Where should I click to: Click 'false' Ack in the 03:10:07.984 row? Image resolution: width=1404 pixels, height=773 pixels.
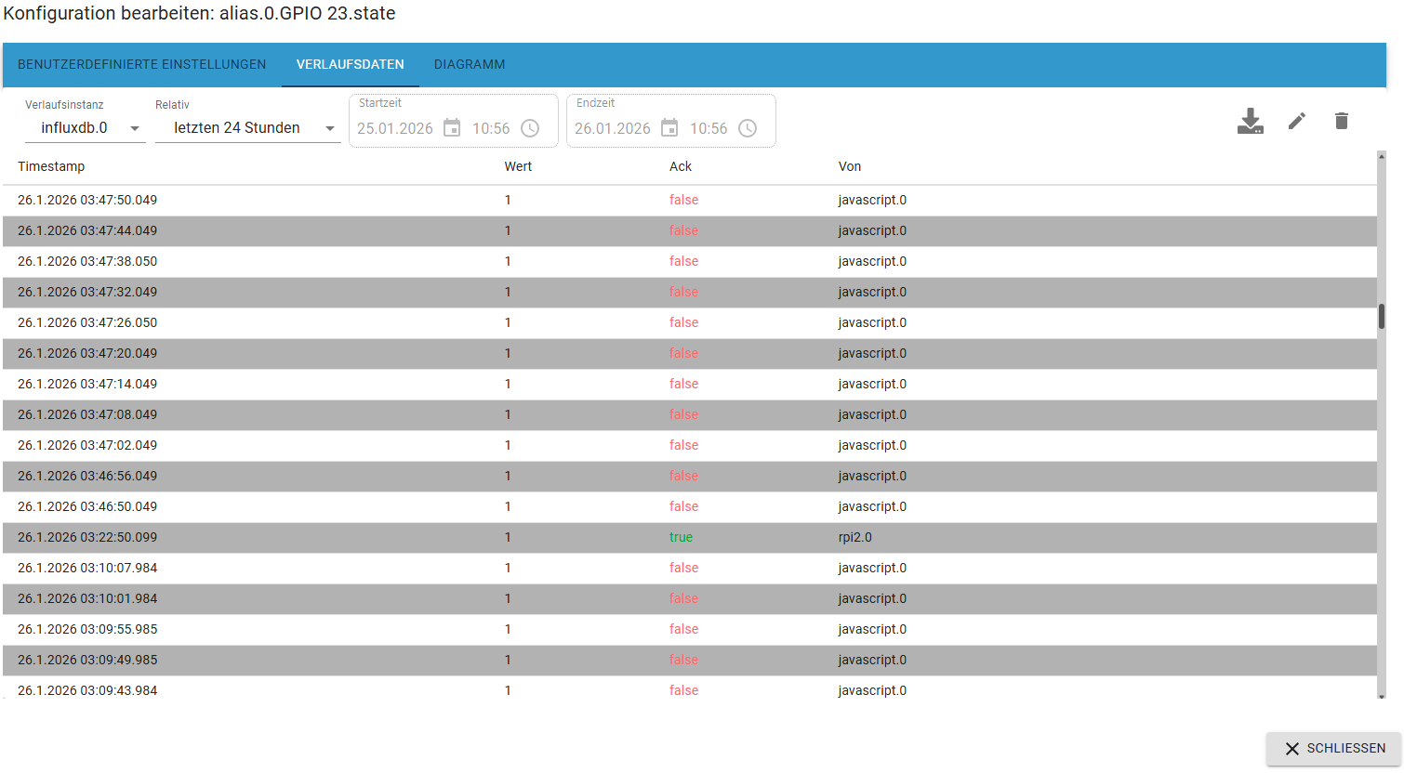tap(683, 568)
